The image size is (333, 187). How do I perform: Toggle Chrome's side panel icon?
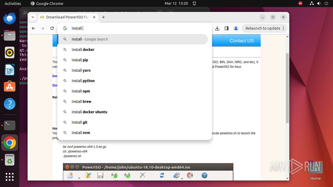[x=227, y=28]
